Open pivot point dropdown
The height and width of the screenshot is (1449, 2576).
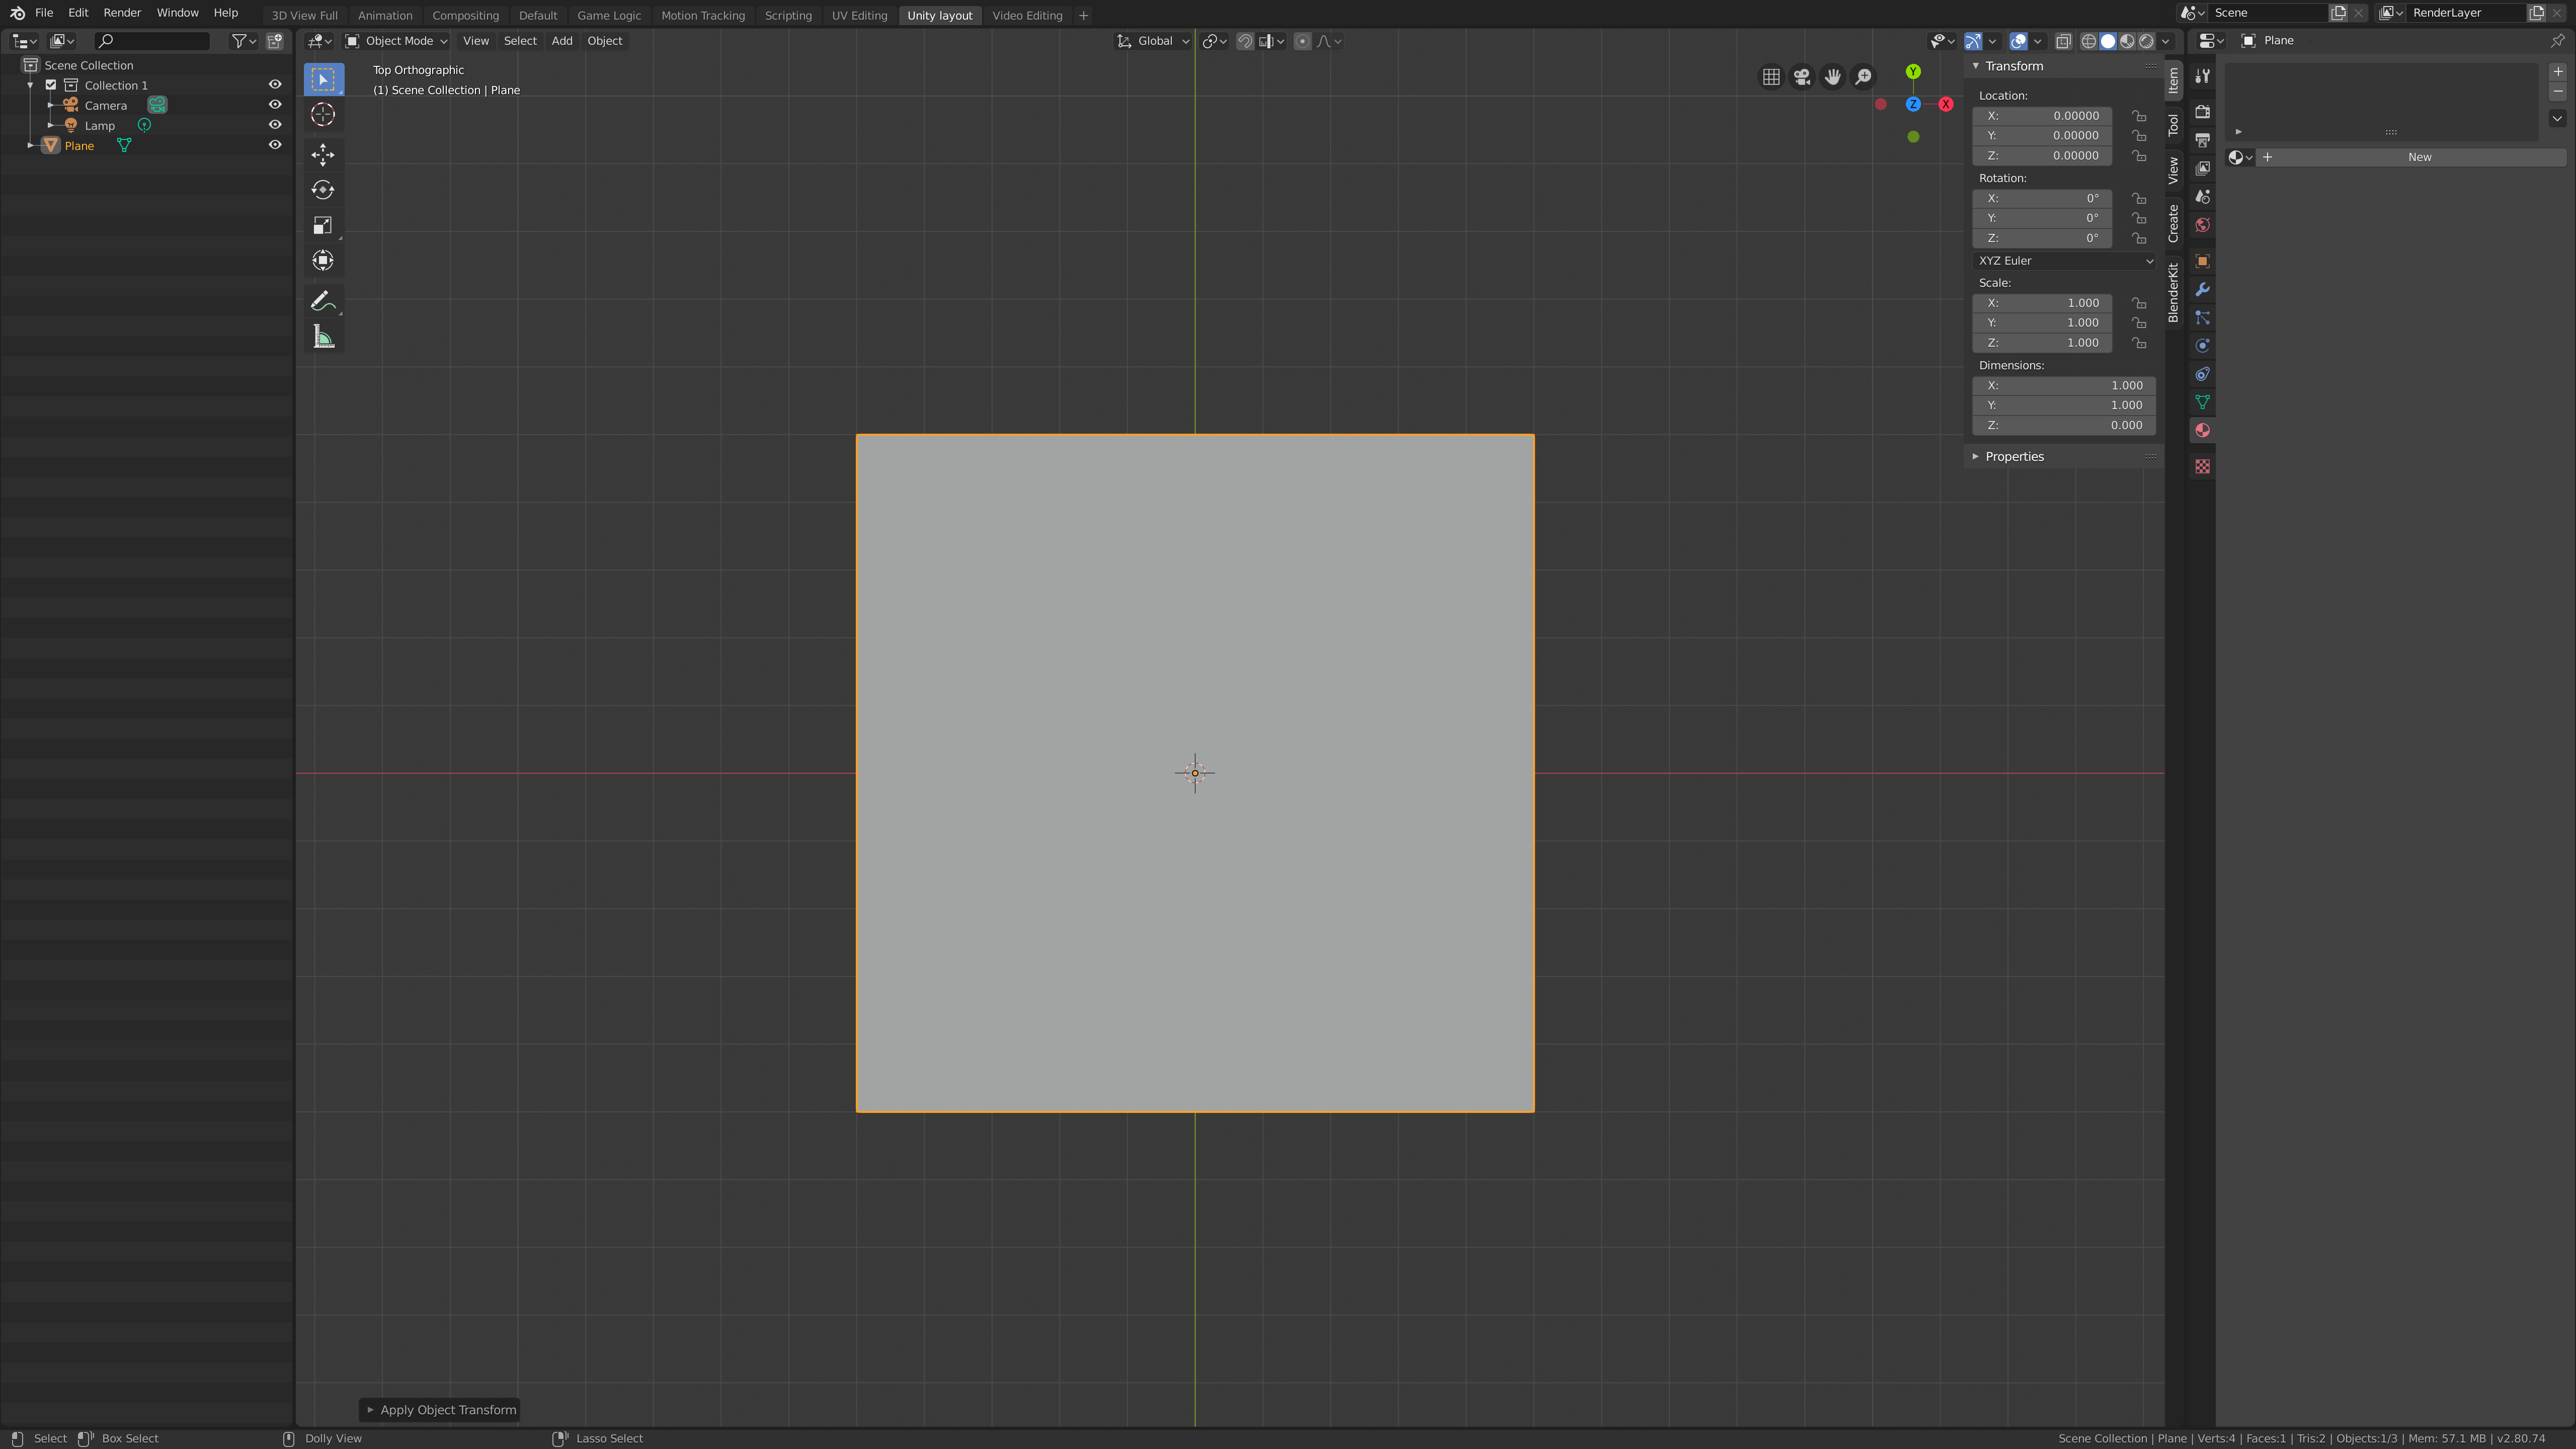click(1215, 41)
